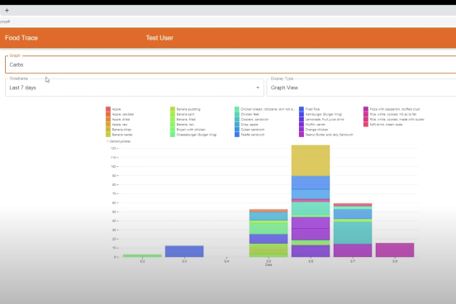The width and height of the screenshot is (456, 304).
Task: Click Rice, cooked, made with butter swatch
Action: click(x=366, y=119)
